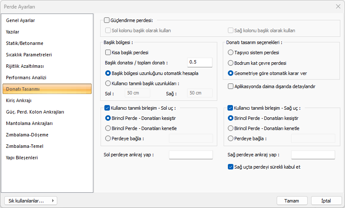Select Taşıyıcı sistem perdesi radio option
This screenshot has width=345, height=208.
(x=230, y=53)
